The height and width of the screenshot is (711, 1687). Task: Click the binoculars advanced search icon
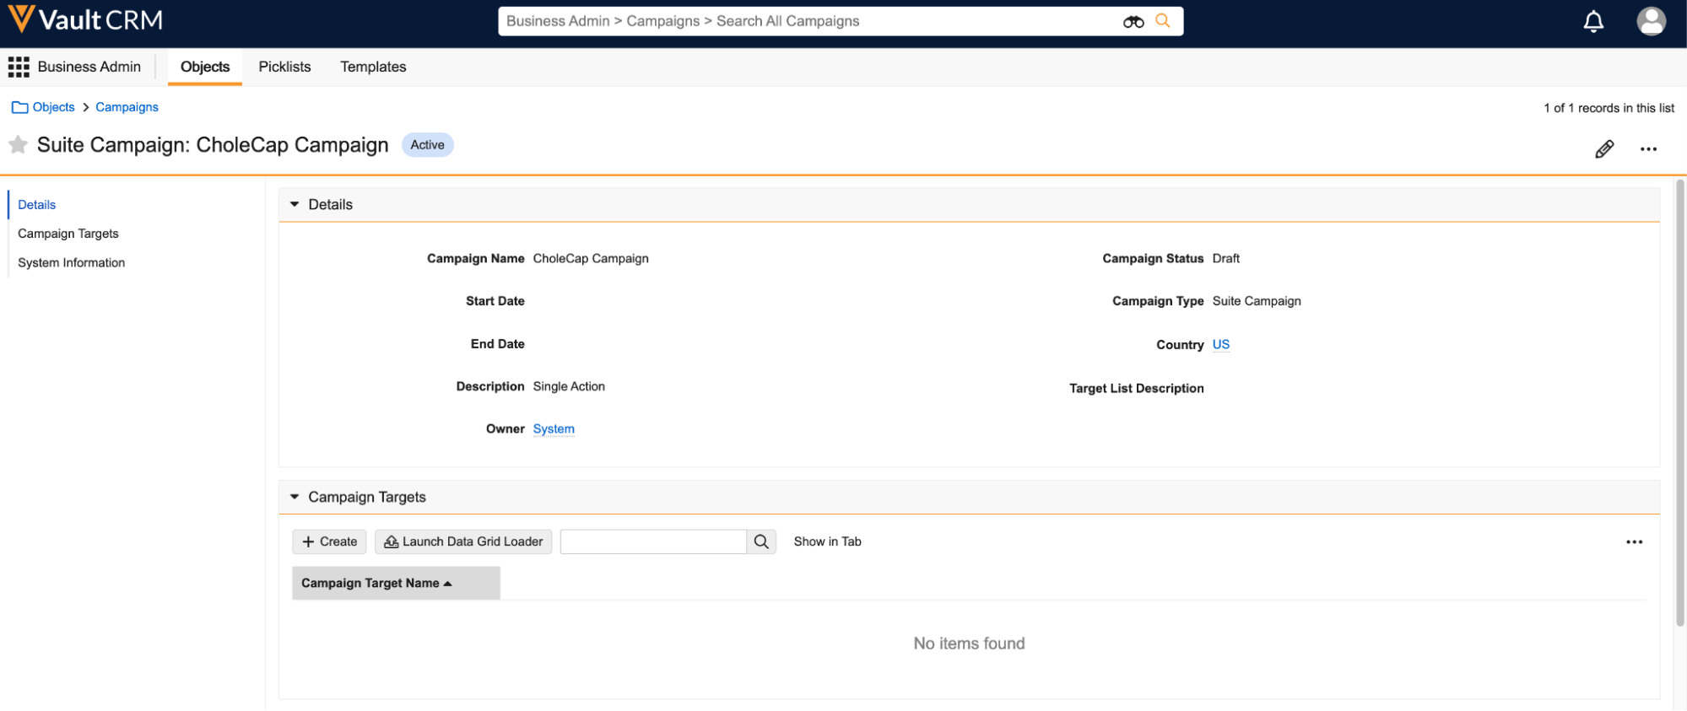pos(1133,22)
